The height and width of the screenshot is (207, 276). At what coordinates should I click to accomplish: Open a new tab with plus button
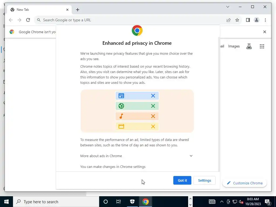78,10
